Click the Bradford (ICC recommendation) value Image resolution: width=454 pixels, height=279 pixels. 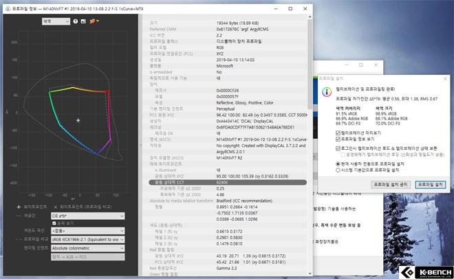(x=244, y=201)
